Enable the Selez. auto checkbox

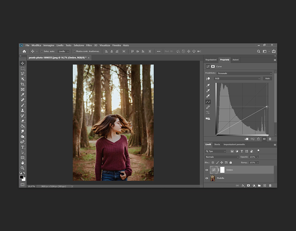click(x=42, y=52)
